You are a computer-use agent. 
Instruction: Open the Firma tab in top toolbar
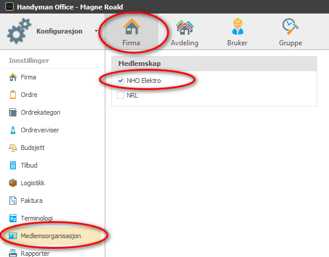coord(131,32)
